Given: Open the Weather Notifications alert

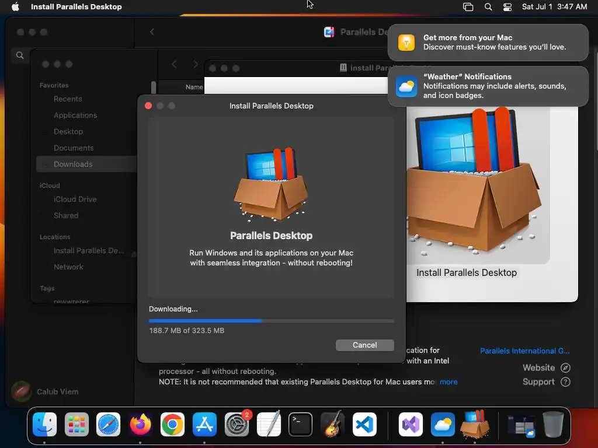Looking at the screenshot, I should (488, 86).
